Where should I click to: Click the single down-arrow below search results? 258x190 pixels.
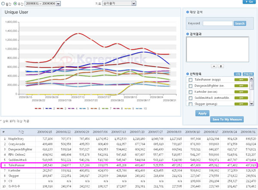coord(215,66)
